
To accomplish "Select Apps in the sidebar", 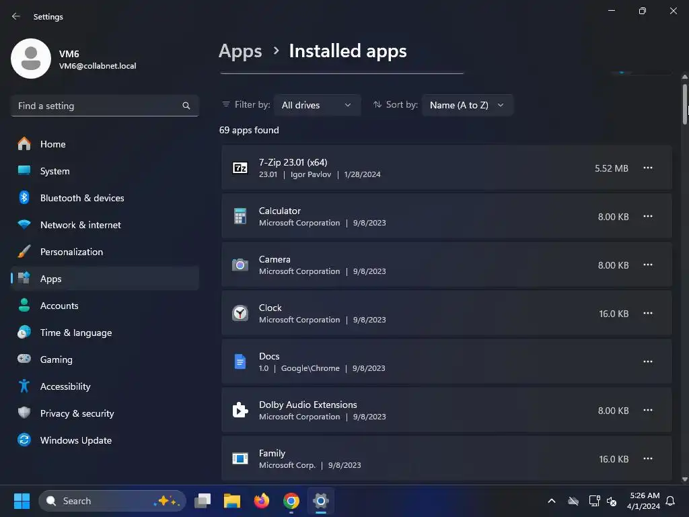I will click(x=104, y=278).
